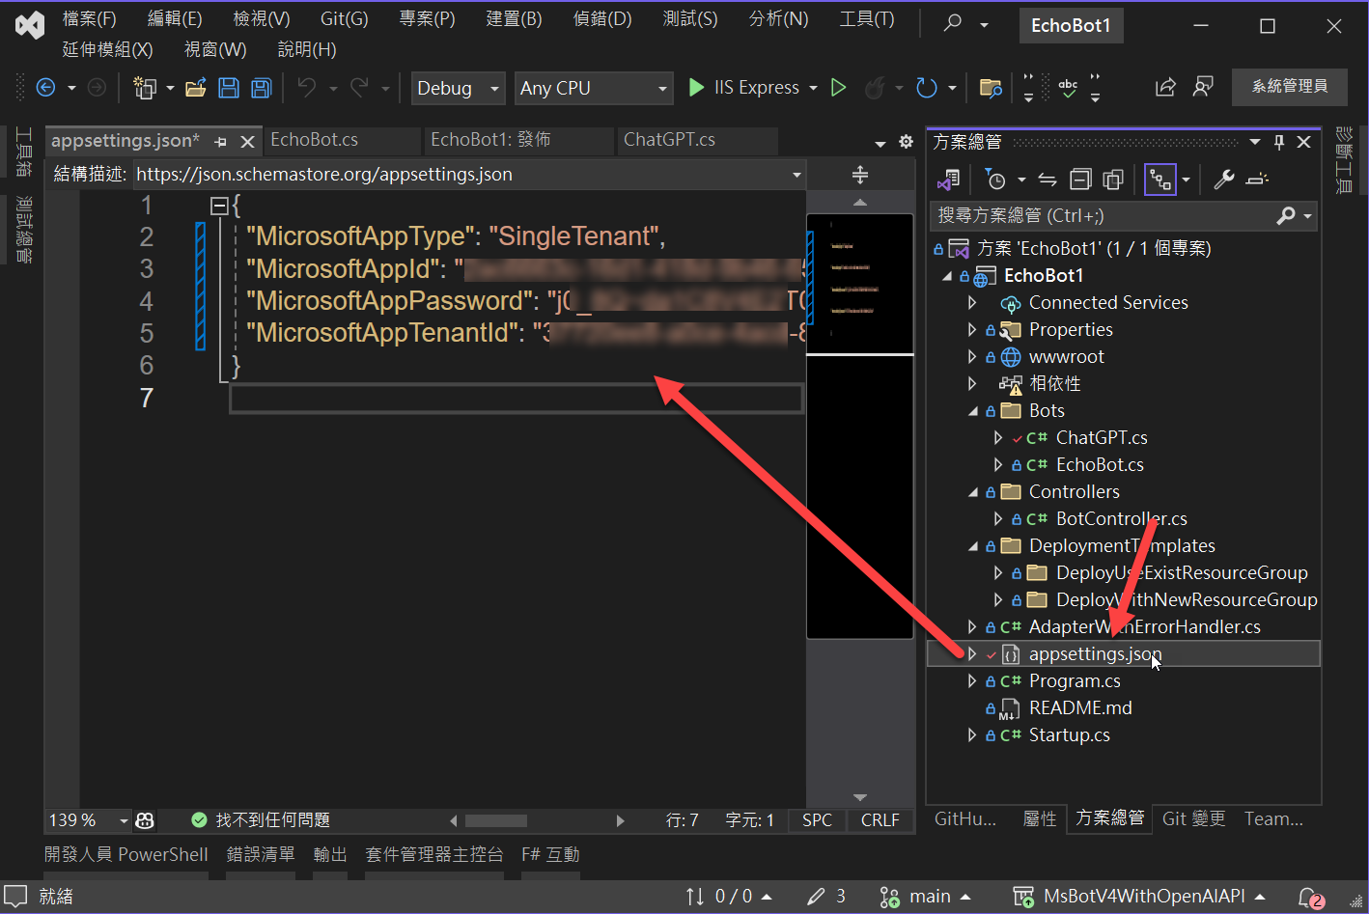Click the Hot Reload flame icon
The height and width of the screenshot is (914, 1369).
(x=875, y=88)
